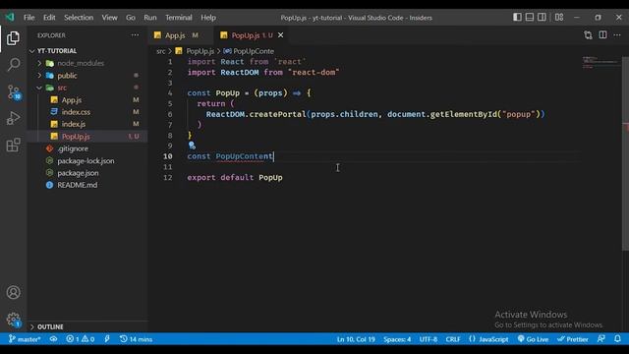
Task: Start Go Live server
Action: [x=533, y=339]
